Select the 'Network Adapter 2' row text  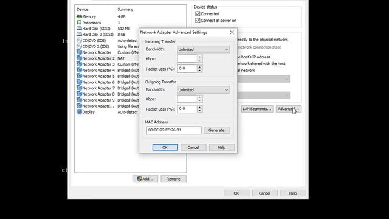click(x=98, y=58)
